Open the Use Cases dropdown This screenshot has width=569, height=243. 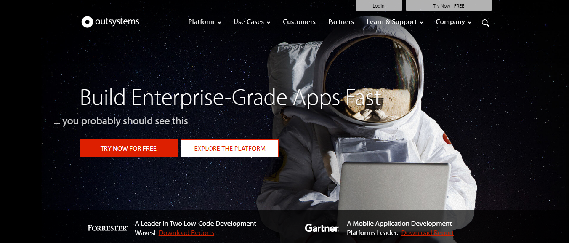251,21
